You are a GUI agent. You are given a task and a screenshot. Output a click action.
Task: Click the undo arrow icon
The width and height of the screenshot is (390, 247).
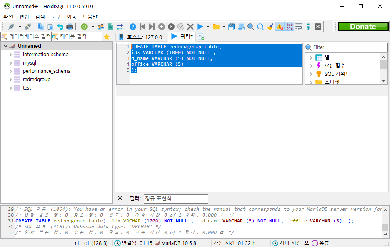pos(60,27)
